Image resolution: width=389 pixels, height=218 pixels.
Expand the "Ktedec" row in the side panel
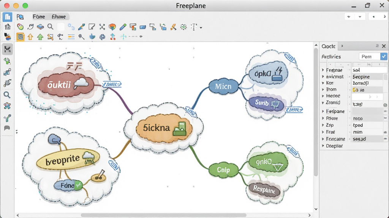(x=323, y=96)
